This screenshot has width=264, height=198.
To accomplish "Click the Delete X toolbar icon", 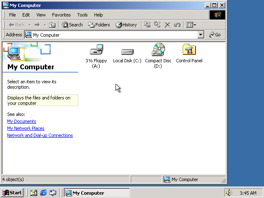I will coord(167,25).
